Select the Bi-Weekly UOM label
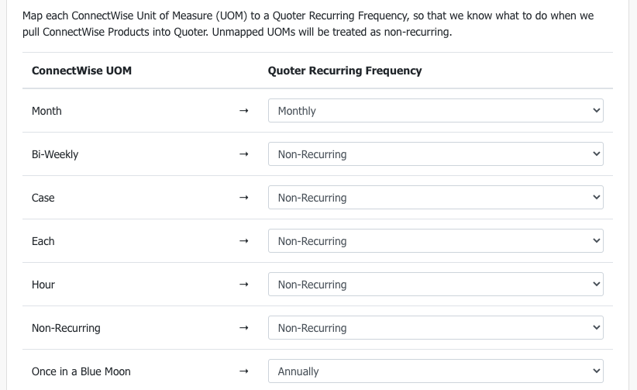 pos(55,154)
